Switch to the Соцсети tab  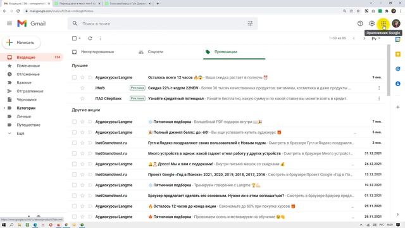156,52
